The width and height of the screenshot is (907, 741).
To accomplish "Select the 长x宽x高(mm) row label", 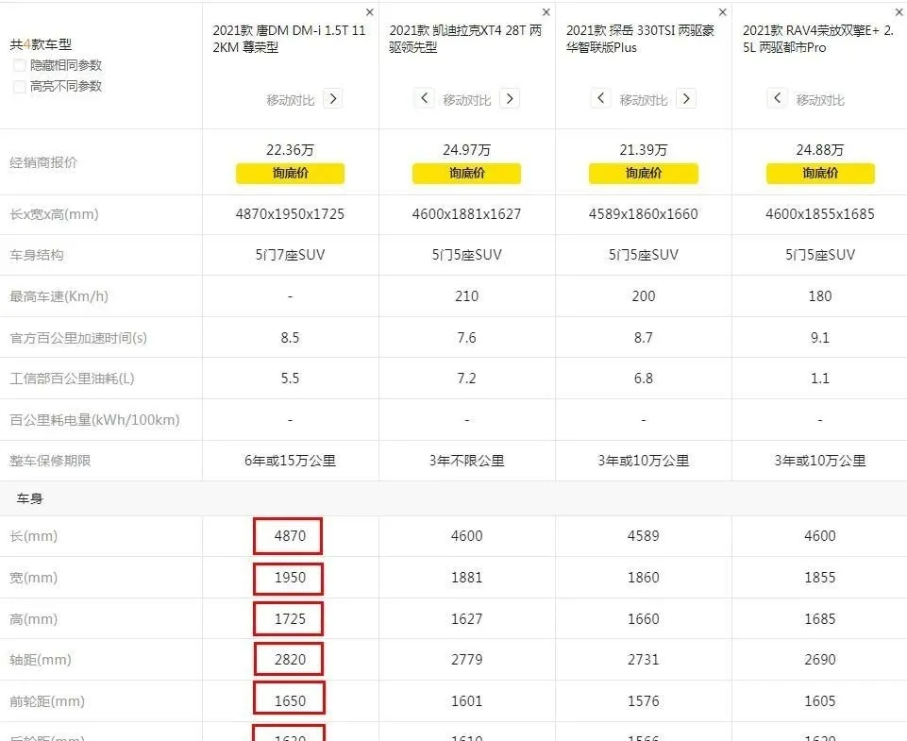I will click(x=54, y=214).
